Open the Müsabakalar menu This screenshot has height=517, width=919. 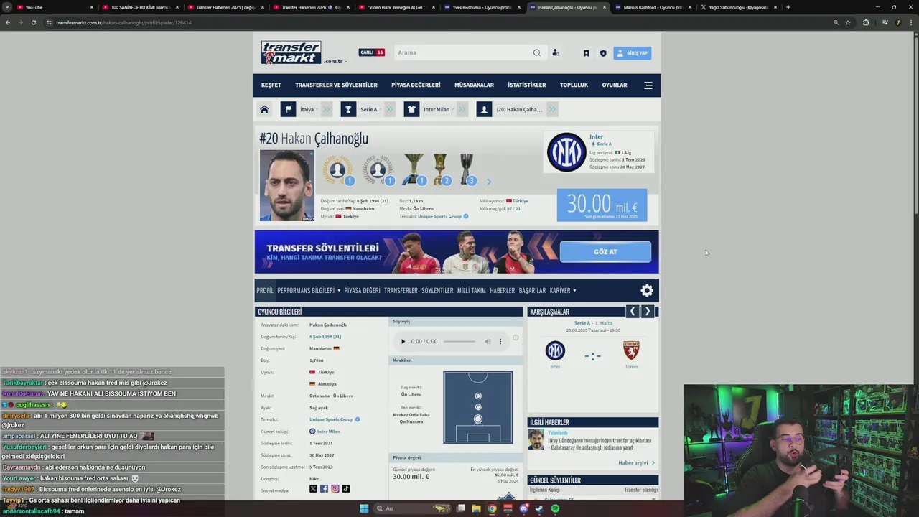pos(474,85)
